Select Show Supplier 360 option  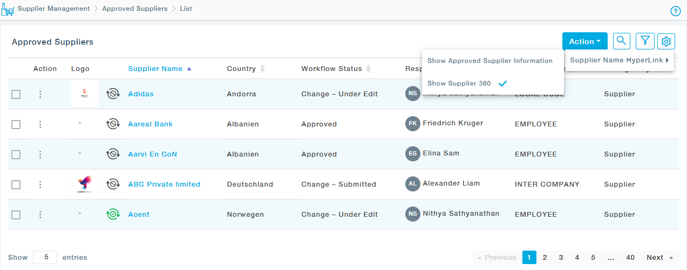click(459, 83)
